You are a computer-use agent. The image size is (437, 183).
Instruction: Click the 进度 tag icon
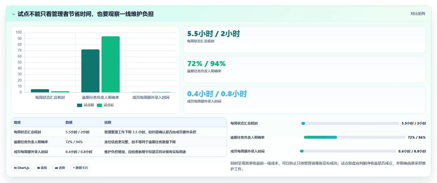click(x=56, y=168)
